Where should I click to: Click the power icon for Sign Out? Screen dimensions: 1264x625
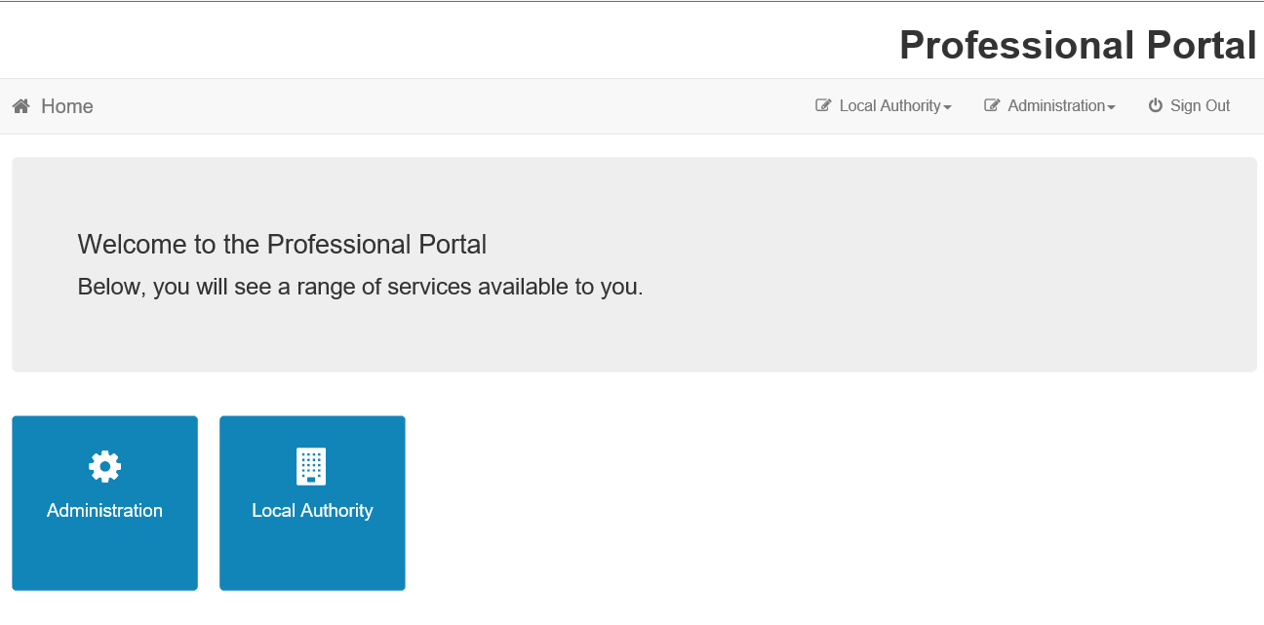point(1156,105)
